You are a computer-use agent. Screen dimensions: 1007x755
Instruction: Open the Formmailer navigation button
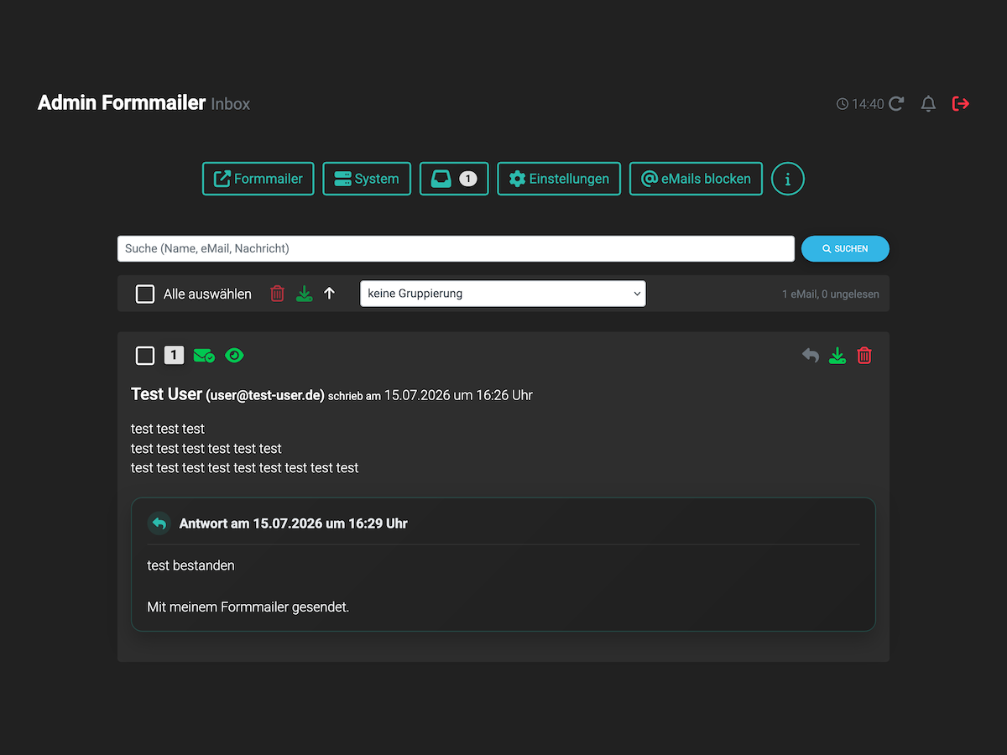[258, 179]
